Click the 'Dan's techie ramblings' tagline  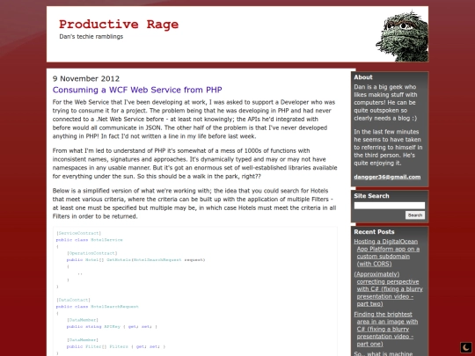(91, 37)
